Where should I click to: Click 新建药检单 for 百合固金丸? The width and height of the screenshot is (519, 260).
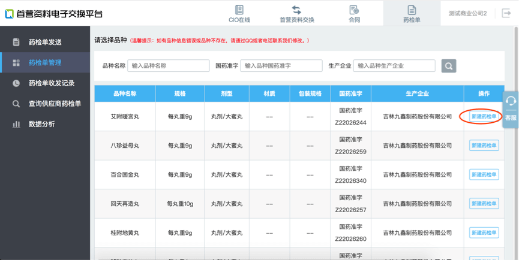tap(484, 174)
